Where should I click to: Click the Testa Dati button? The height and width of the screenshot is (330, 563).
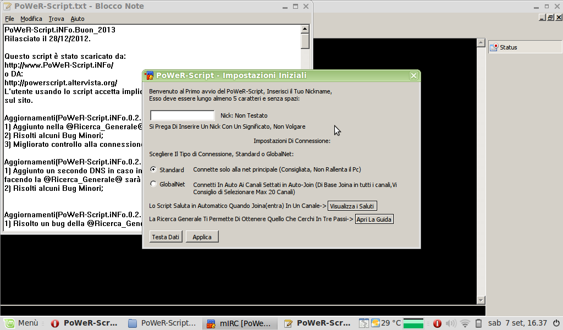165,237
